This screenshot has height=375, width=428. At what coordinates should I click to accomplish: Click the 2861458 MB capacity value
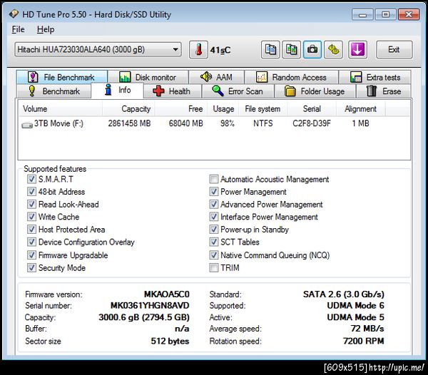coord(129,123)
